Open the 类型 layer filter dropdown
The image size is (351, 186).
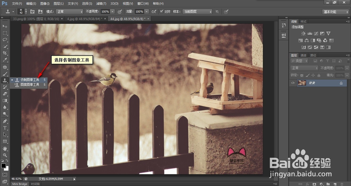click(x=299, y=61)
